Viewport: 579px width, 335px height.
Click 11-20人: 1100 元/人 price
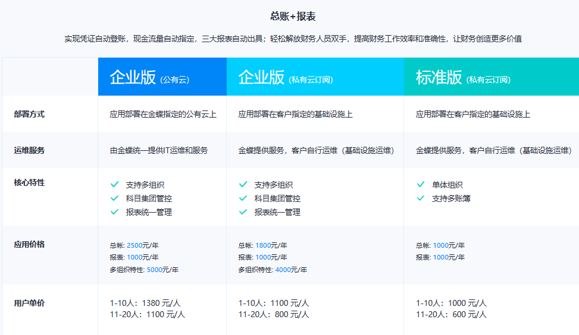(148, 314)
